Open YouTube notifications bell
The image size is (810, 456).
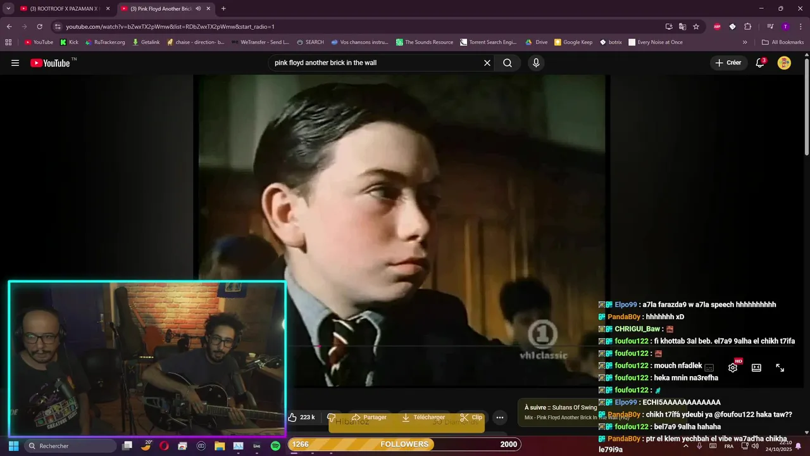coord(760,63)
